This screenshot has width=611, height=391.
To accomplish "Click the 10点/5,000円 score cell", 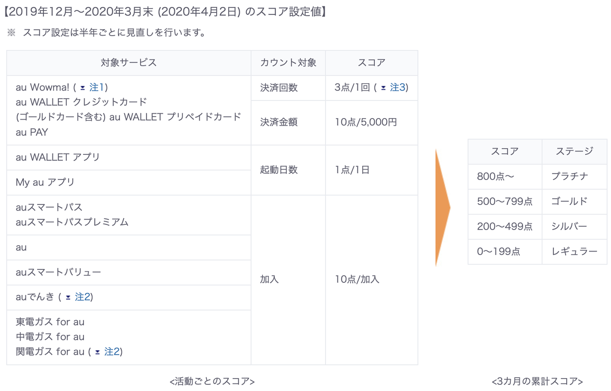I will [x=371, y=122].
